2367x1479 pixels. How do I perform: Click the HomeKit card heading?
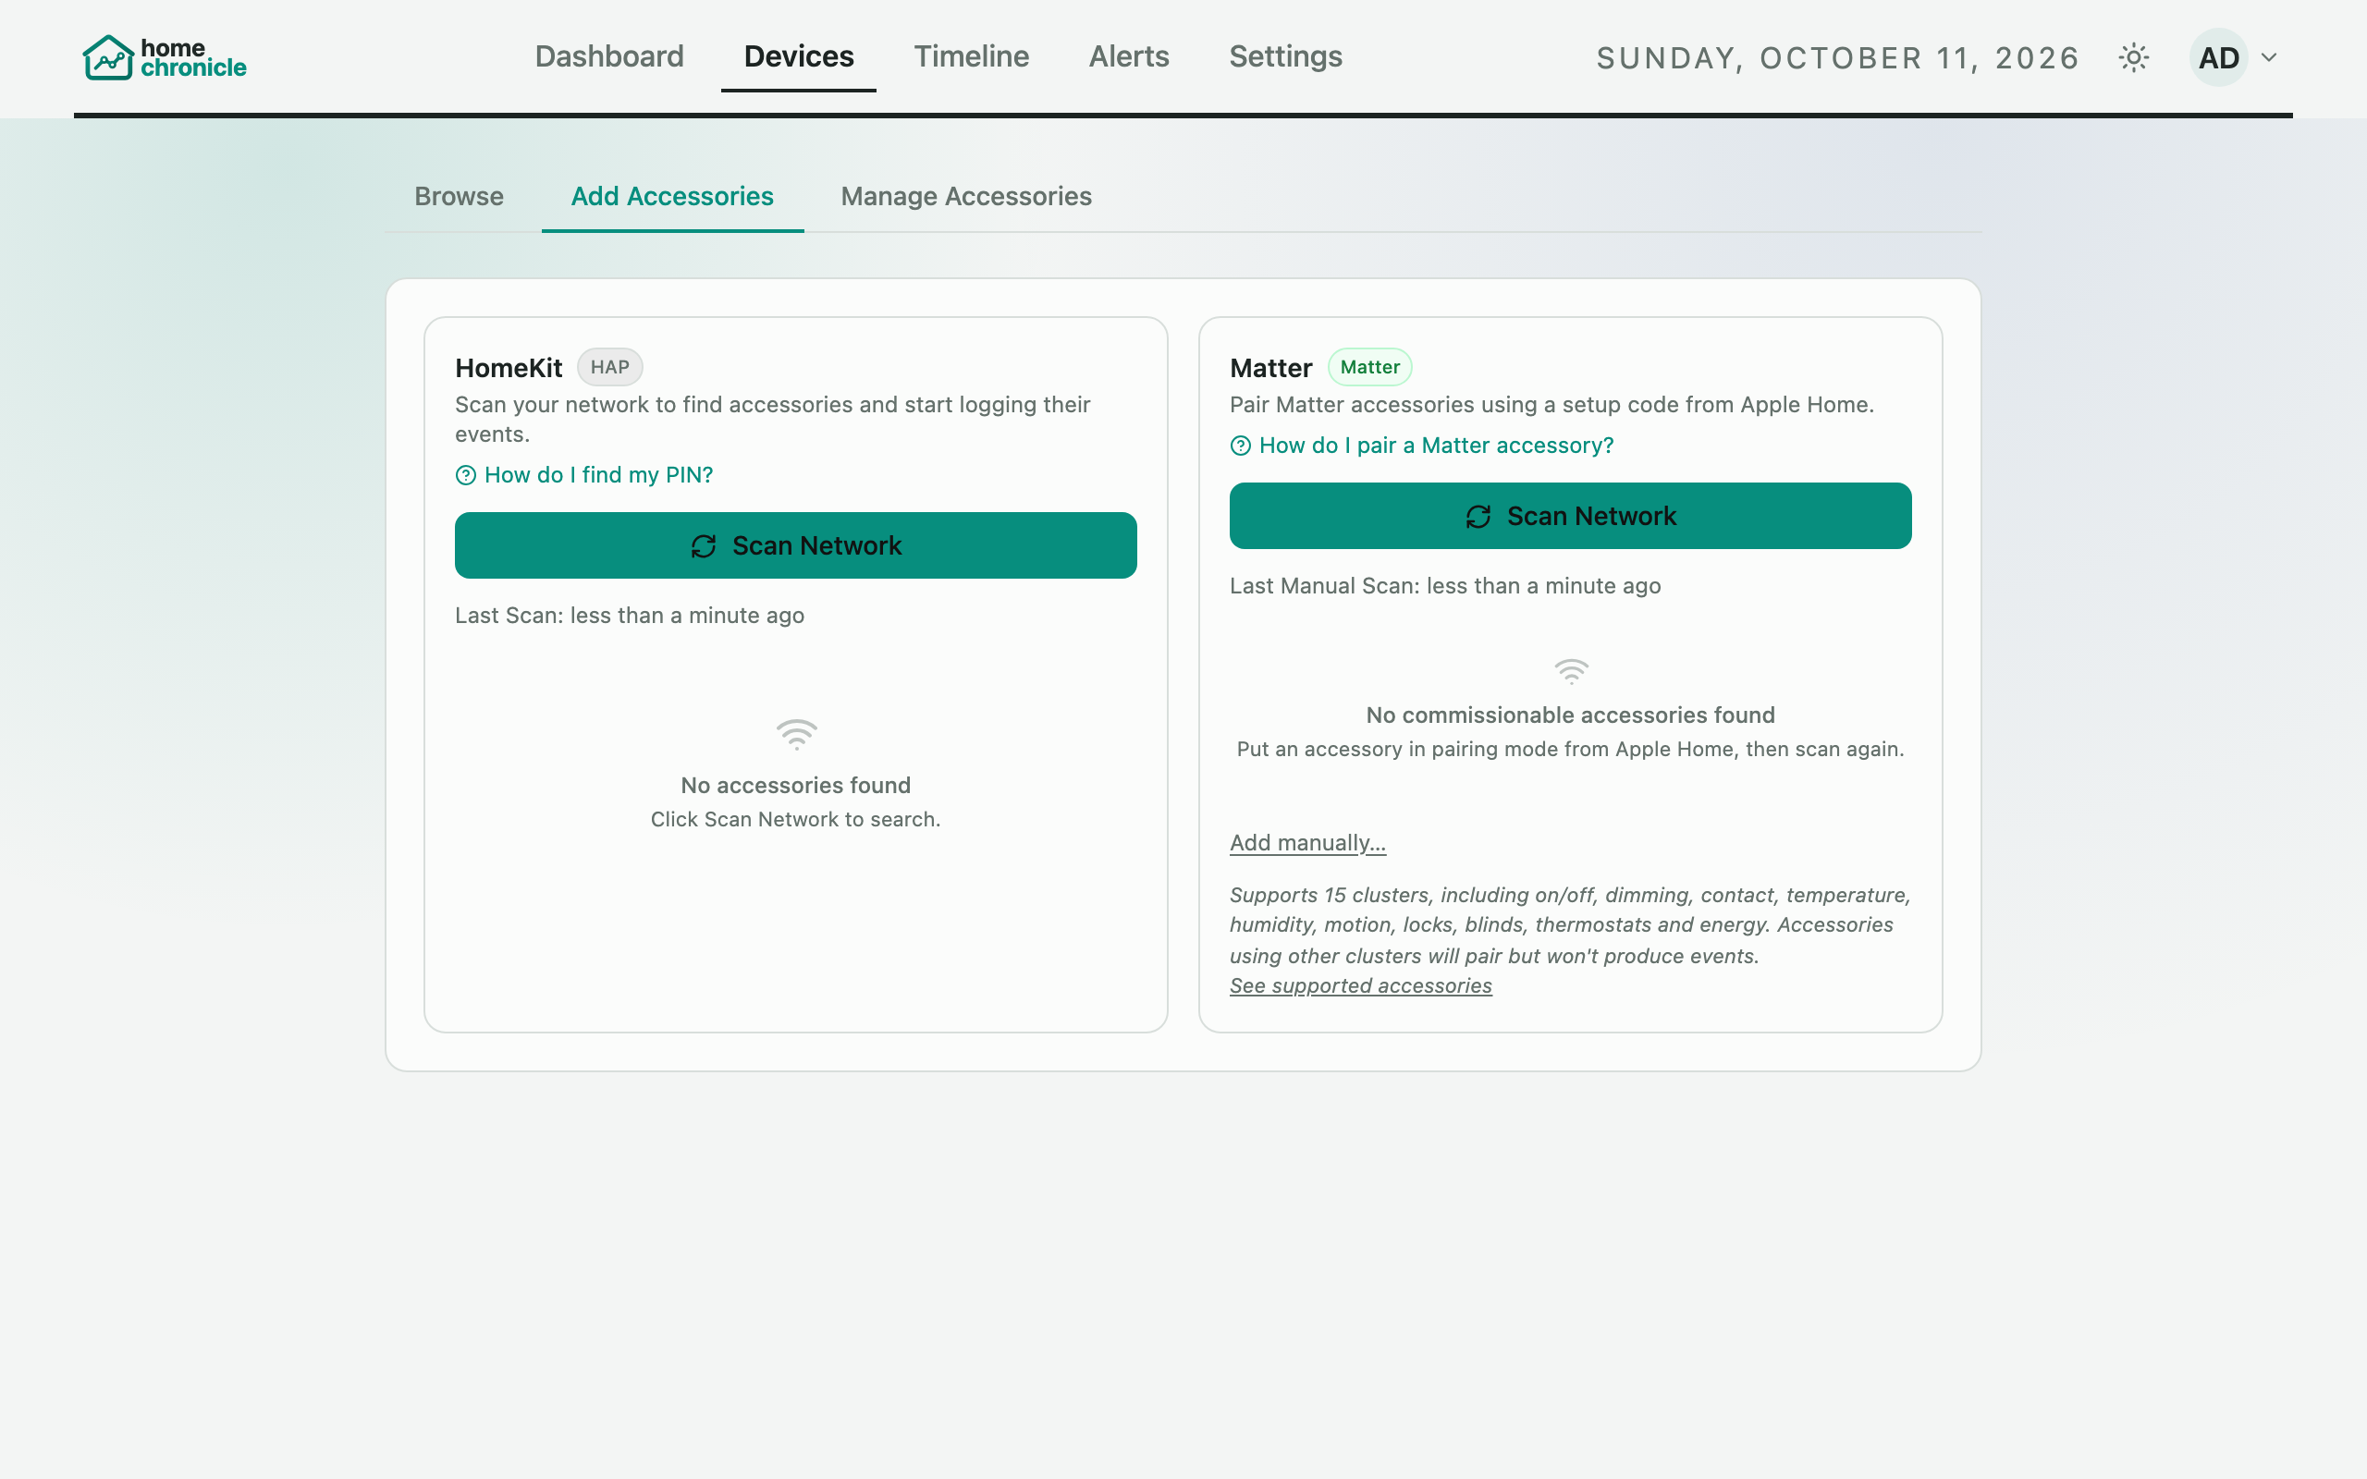click(x=509, y=368)
